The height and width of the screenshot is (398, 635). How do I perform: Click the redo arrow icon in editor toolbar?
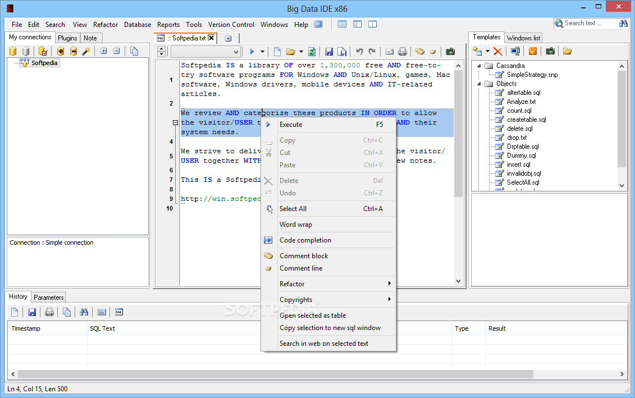point(372,51)
